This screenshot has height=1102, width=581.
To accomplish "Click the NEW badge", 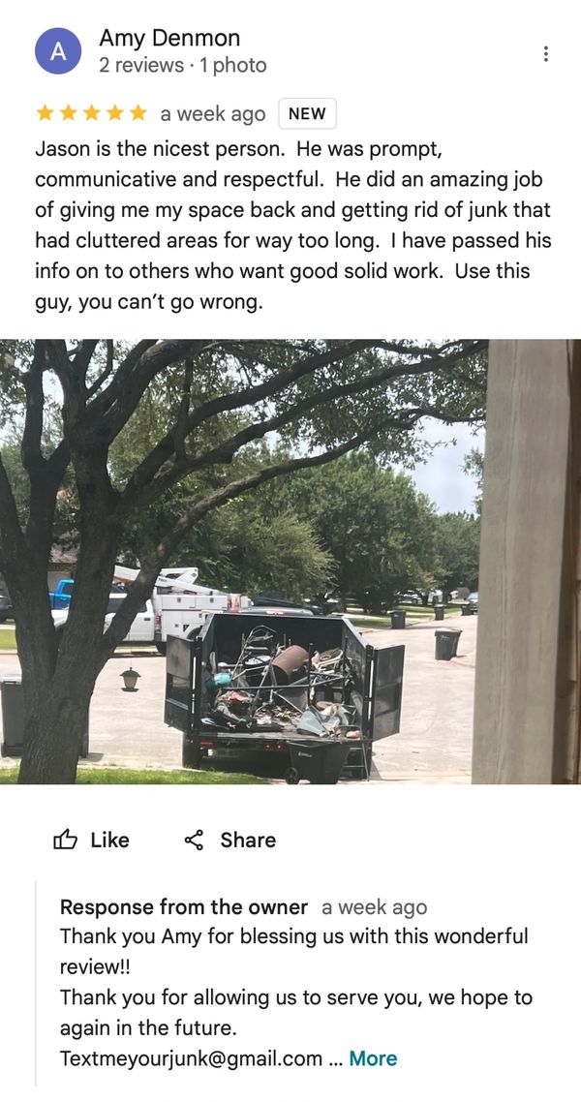I will tap(307, 114).
